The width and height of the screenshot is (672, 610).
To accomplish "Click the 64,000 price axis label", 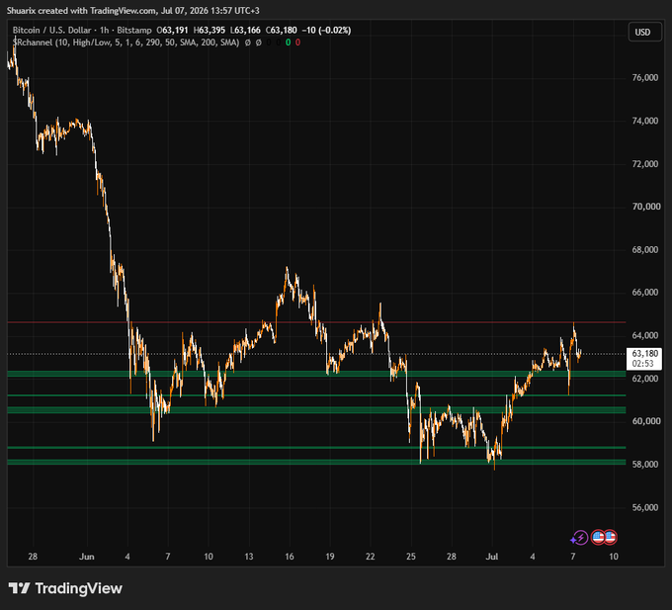I will (x=645, y=335).
